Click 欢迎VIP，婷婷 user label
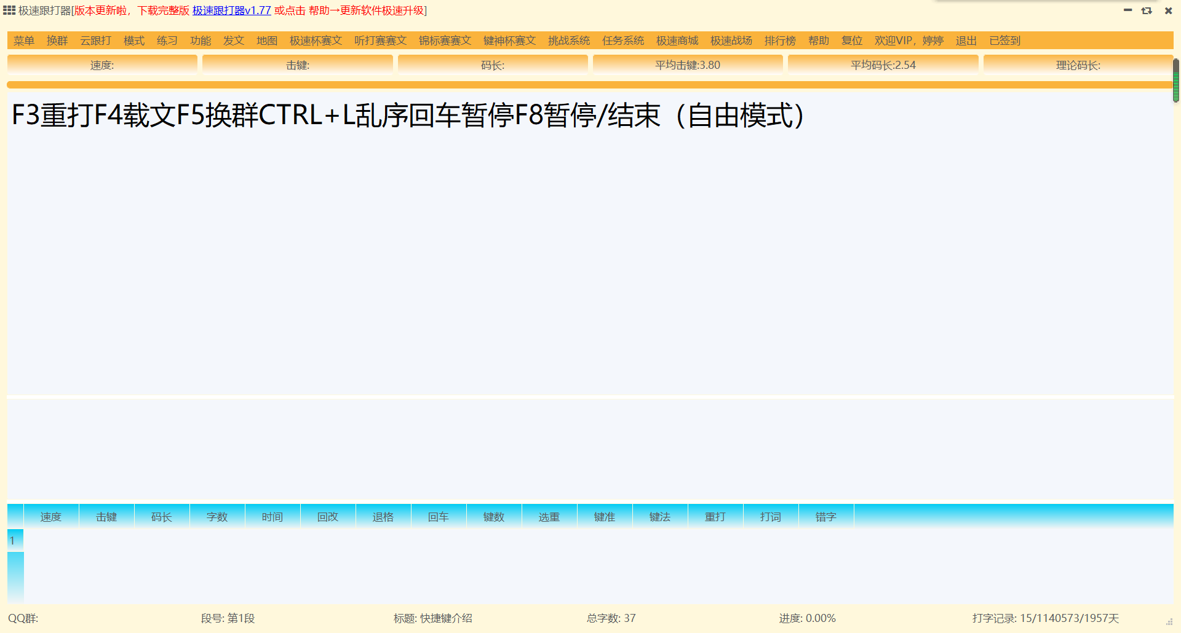The width and height of the screenshot is (1181, 633). tap(909, 41)
